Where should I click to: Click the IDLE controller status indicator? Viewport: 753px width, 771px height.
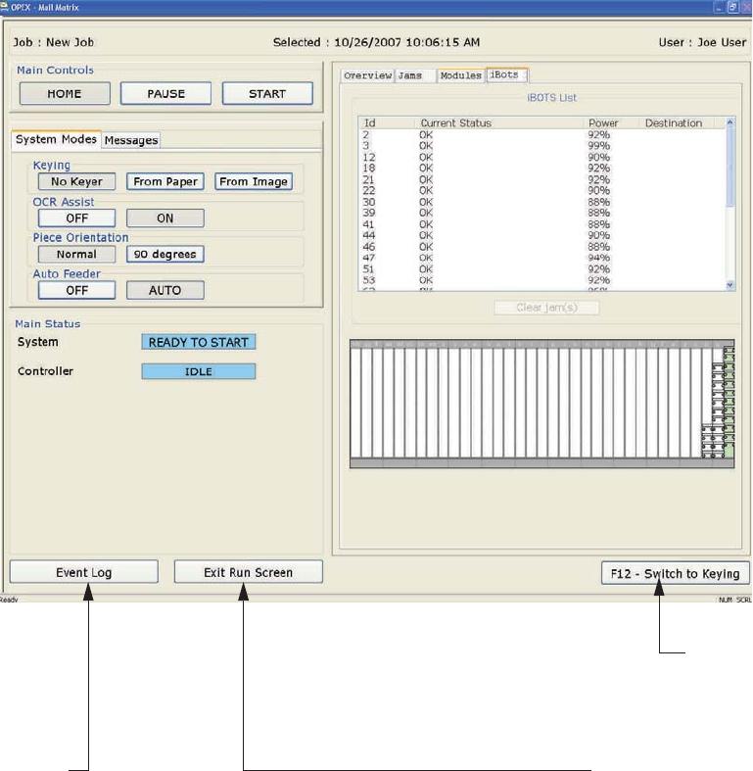pos(199,371)
